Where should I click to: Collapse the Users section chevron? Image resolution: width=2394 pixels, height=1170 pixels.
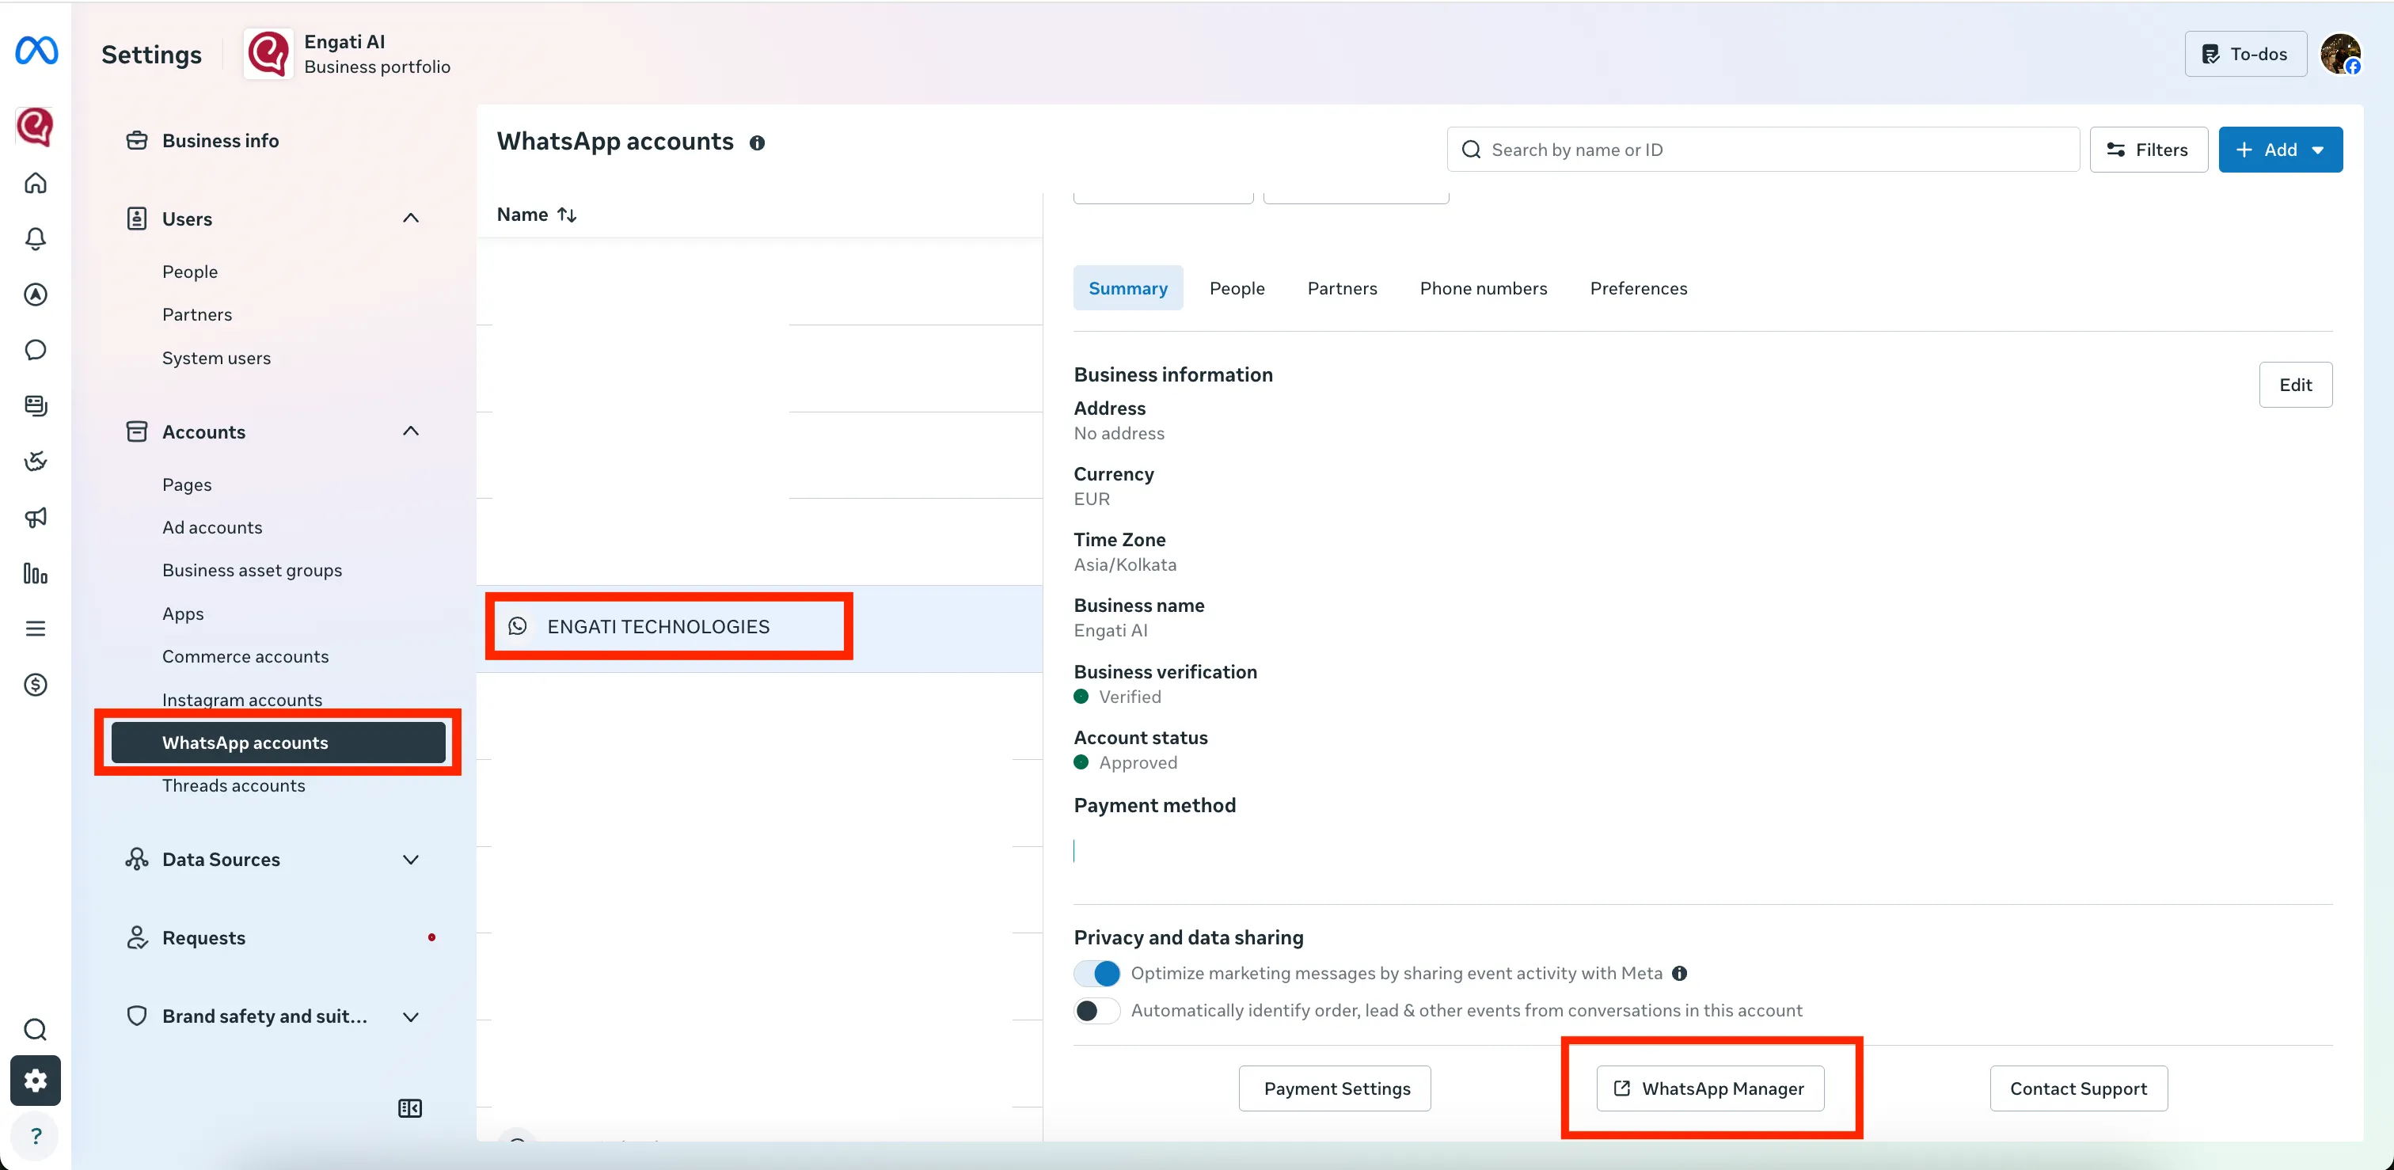411,218
